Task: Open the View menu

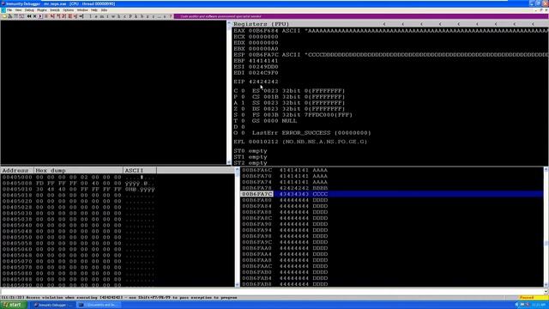Action: tap(18, 10)
